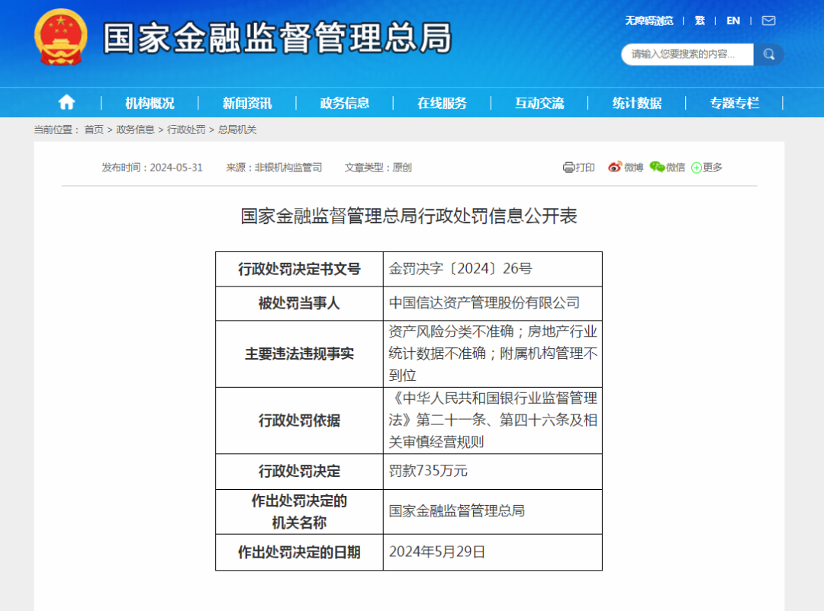Click cell 2024年5月29日
The image size is (824, 611).
pyautogui.click(x=492, y=552)
